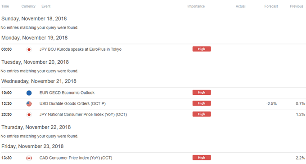306x164 pixels.
Task: Select the High badge for CAD Consumer Price
Action: [202, 158]
